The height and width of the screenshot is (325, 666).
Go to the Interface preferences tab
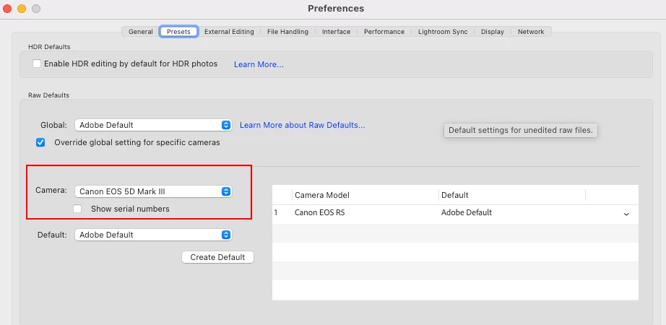point(336,32)
